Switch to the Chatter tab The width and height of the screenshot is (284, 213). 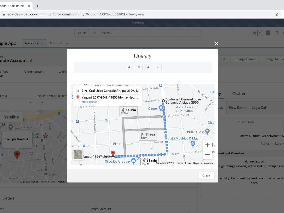239,94
